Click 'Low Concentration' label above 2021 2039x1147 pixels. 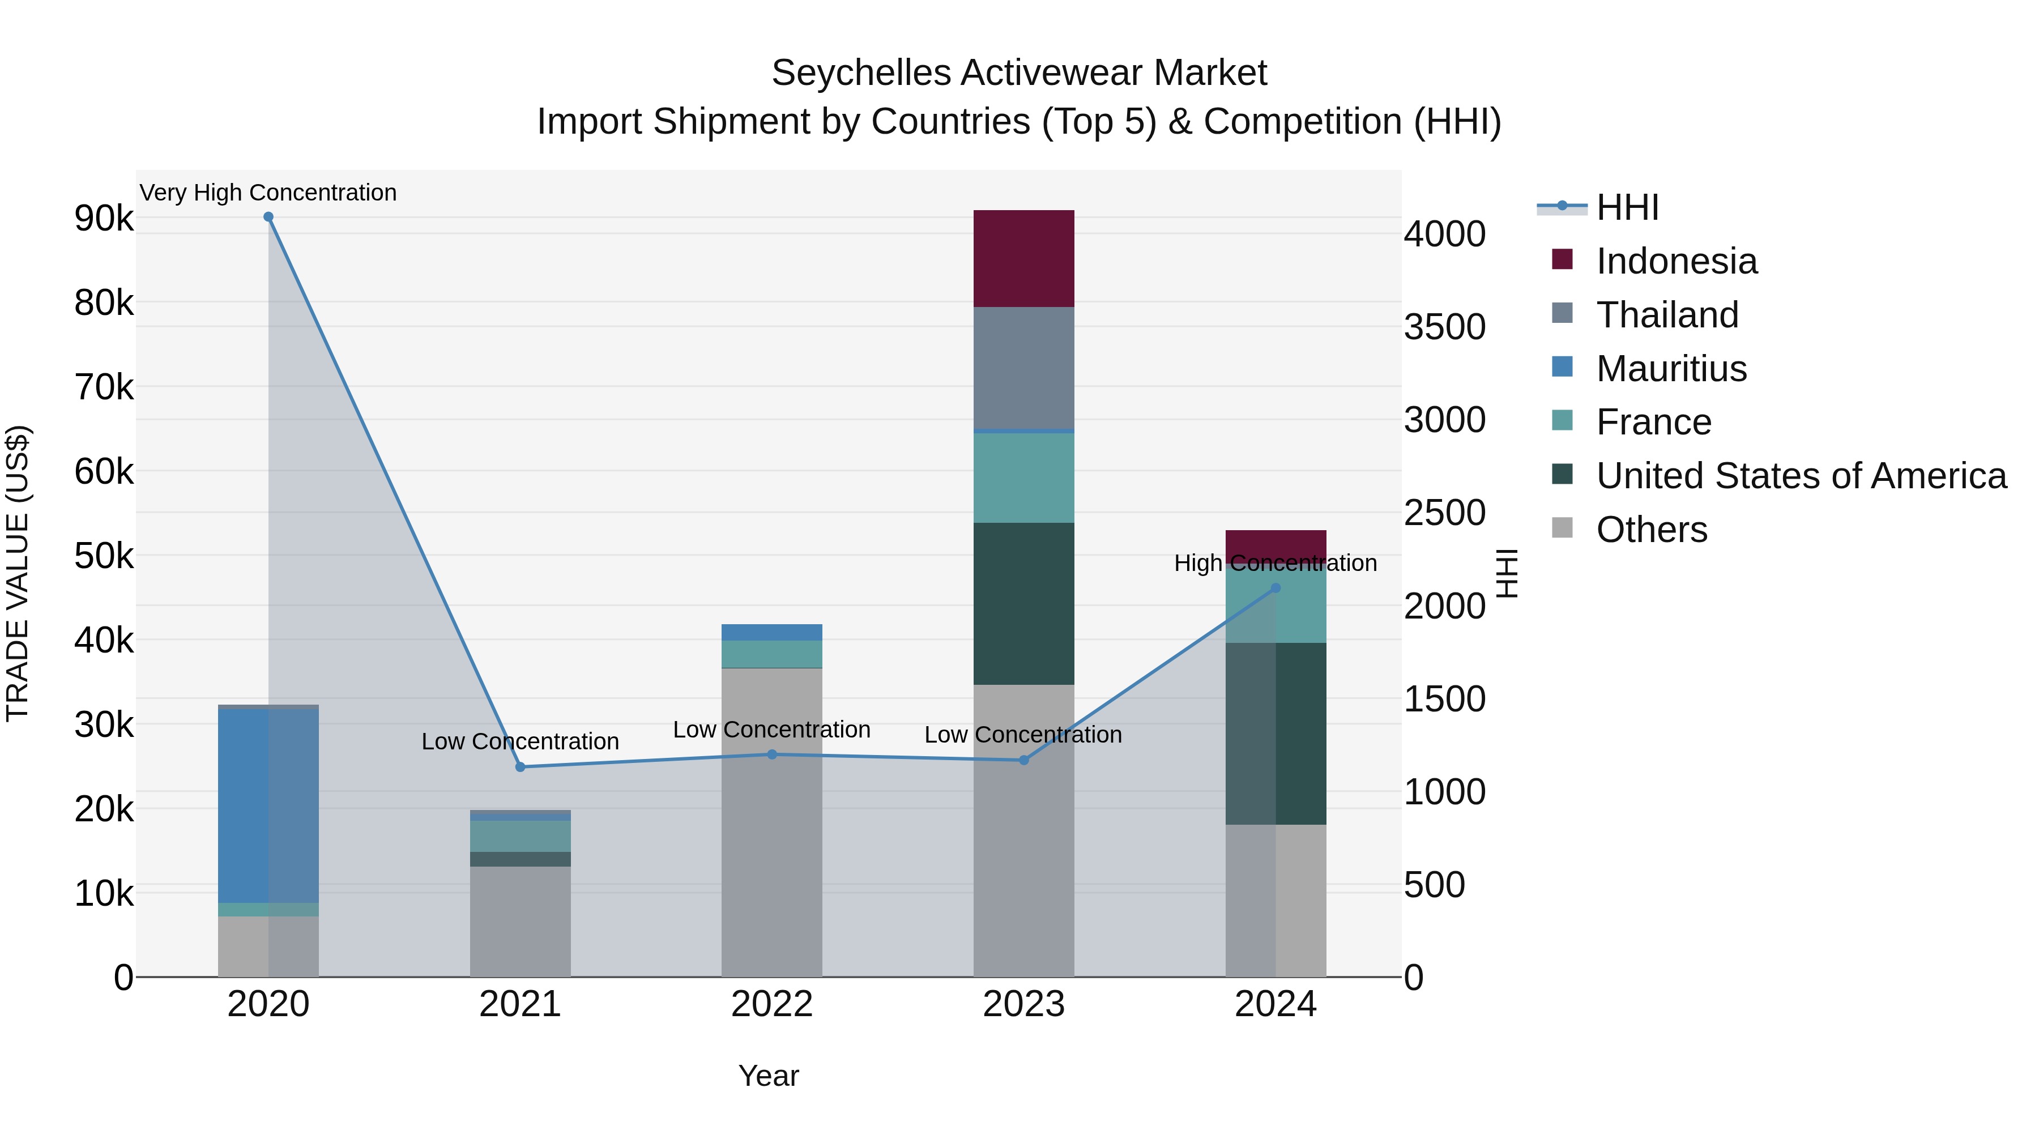[x=520, y=741]
